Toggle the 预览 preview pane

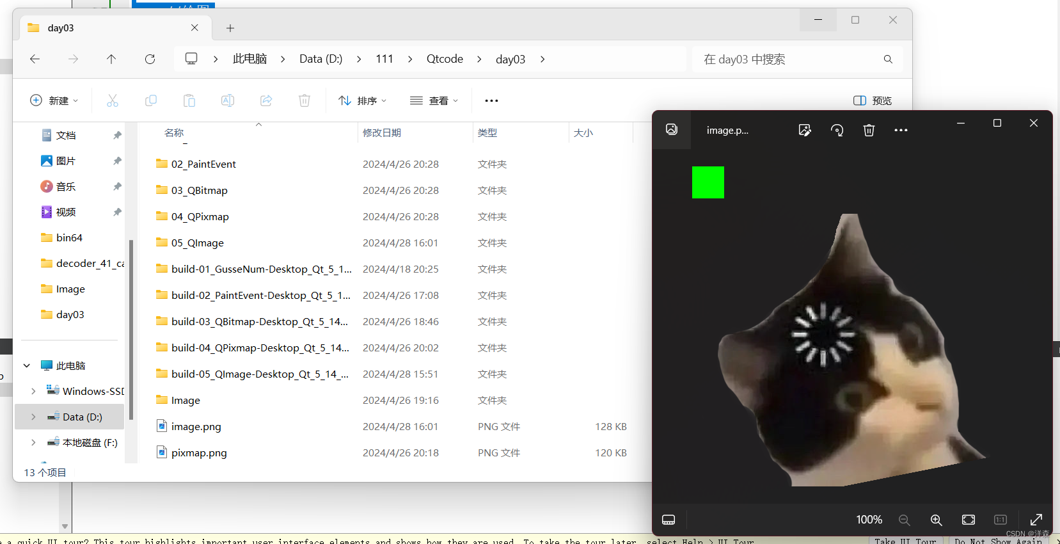coord(873,100)
